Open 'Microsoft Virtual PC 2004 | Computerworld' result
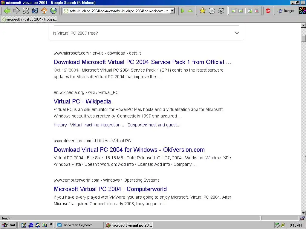This screenshot has height=229, width=306. point(110,189)
